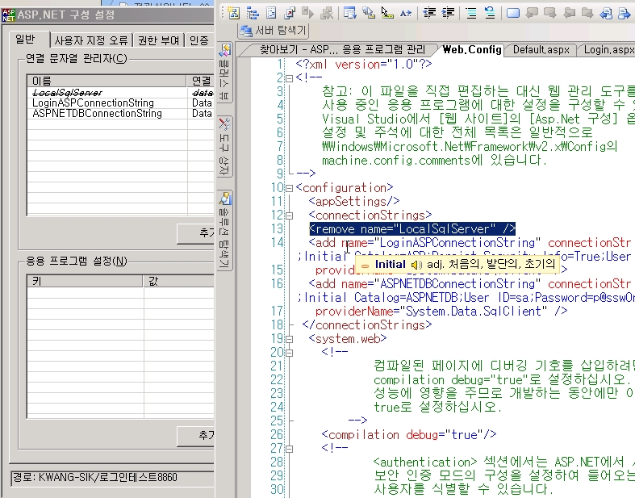Click the toolbar drag grip handle
This screenshot has width=635, height=498.
point(222,13)
